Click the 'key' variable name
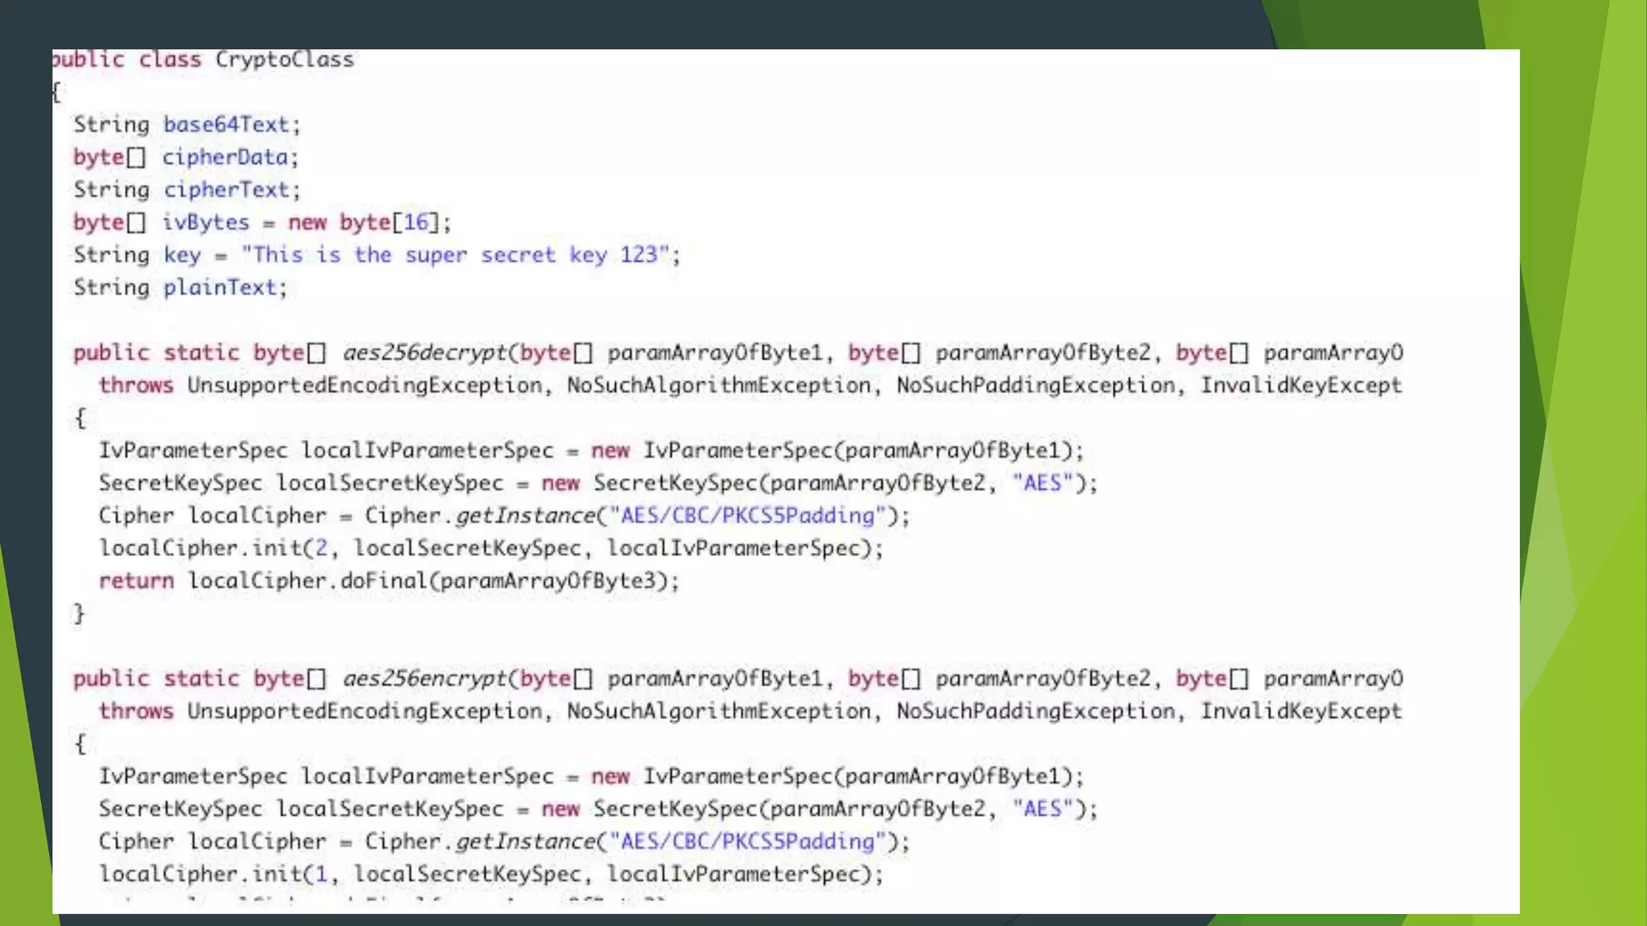This screenshot has height=926, width=1647. [183, 256]
